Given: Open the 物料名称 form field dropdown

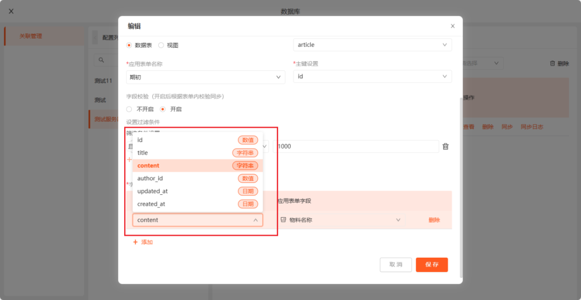Looking at the screenshot, I should coord(341,220).
